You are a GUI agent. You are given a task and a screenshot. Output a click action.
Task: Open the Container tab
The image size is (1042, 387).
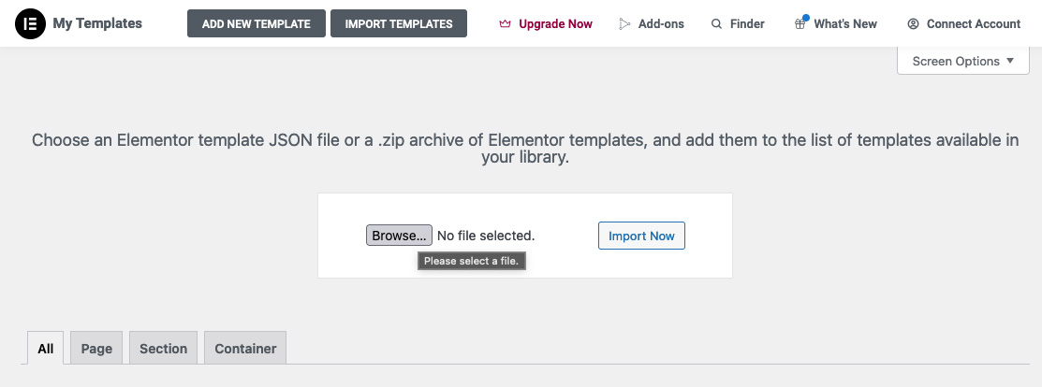tap(245, 349)
